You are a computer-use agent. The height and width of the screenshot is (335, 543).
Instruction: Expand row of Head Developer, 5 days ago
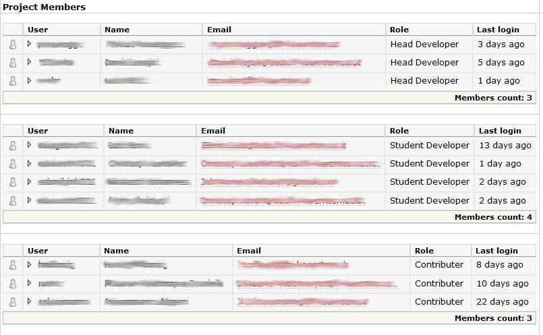[29, 61]
